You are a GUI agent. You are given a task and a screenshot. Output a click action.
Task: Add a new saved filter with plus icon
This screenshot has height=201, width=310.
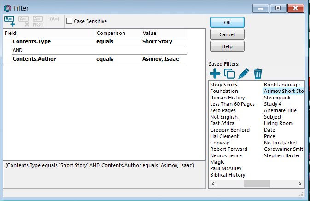(215, 73)
